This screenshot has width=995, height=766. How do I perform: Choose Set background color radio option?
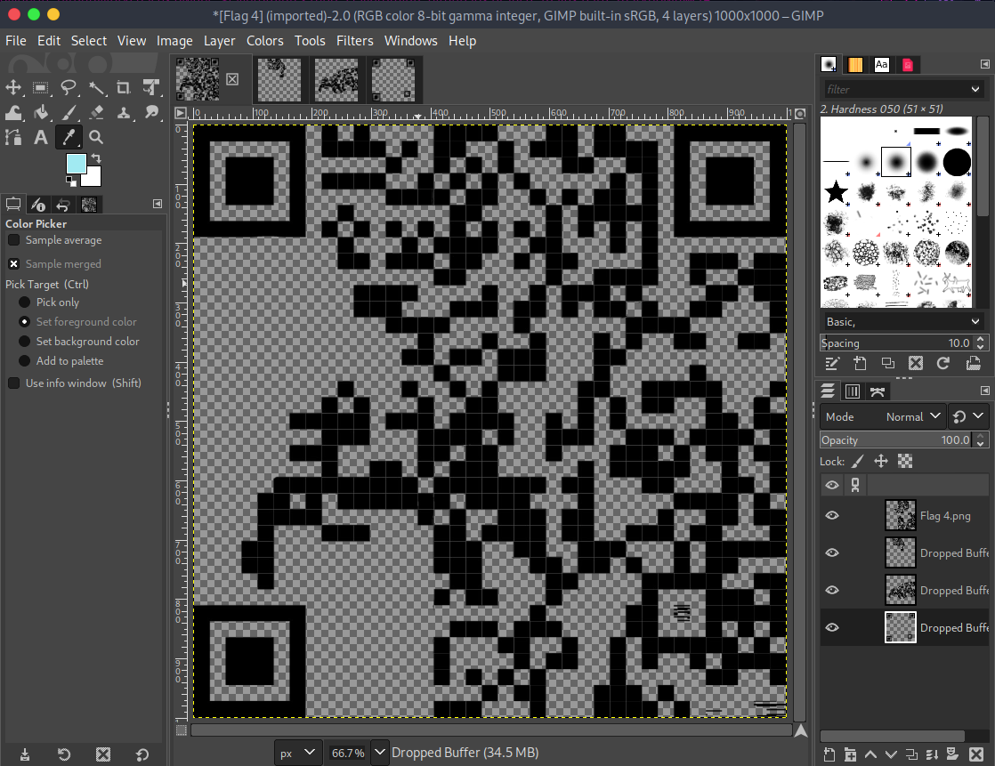[x=25, y=341]
